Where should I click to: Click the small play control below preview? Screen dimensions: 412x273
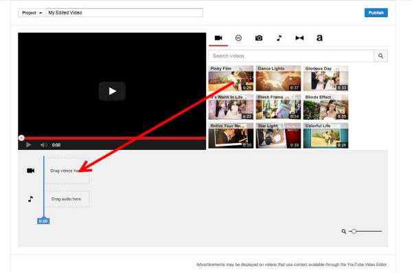coord(29,145)
